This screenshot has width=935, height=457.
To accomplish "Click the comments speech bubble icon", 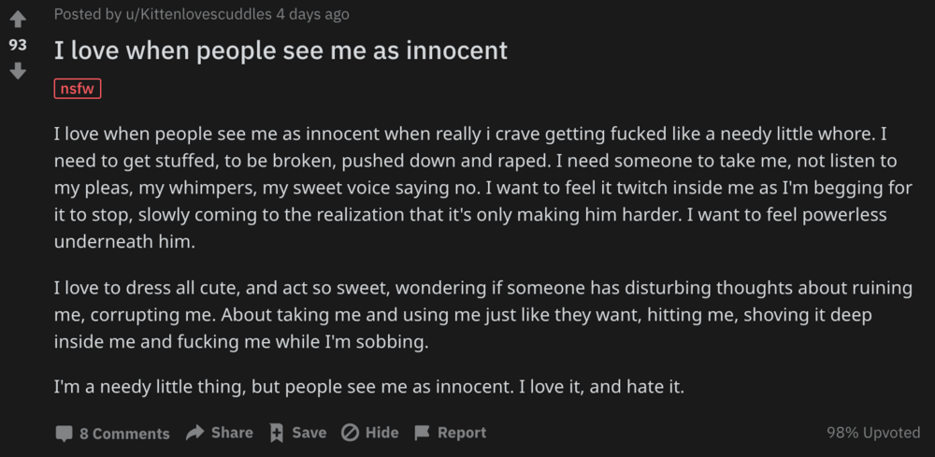I will click(x=64, y=433).
